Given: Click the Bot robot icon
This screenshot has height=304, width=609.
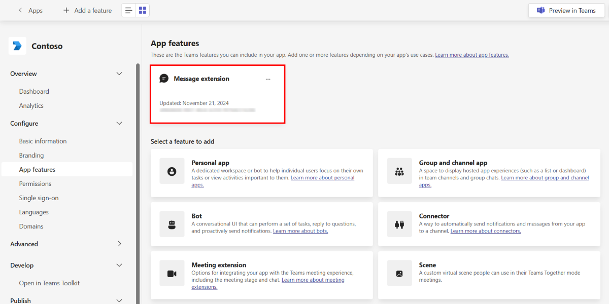Looking at the screenshot, I should click(x=172, y=224).
